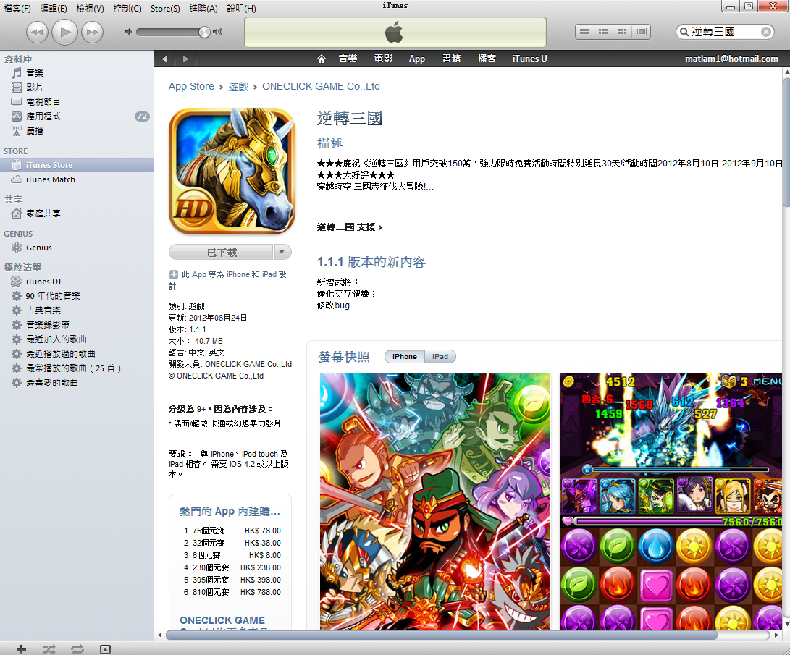Click the search magnifier icon
Image resolution: width=790 pixels, height=655 pixels.
pos(684,32)
